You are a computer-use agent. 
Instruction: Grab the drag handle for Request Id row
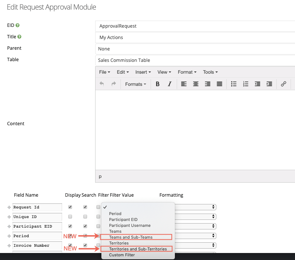(9, 207)
